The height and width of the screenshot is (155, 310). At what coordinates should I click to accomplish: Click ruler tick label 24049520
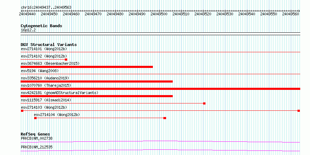(x=203, y=14)
